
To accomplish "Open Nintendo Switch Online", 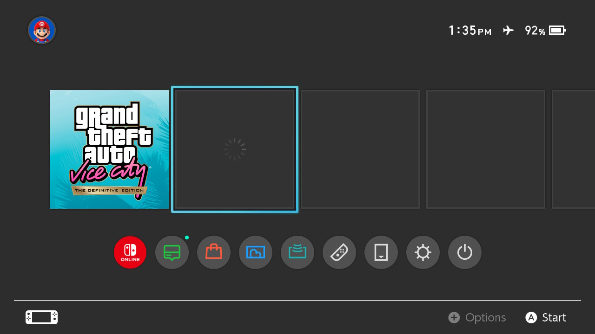I will (x=130, y=252).
